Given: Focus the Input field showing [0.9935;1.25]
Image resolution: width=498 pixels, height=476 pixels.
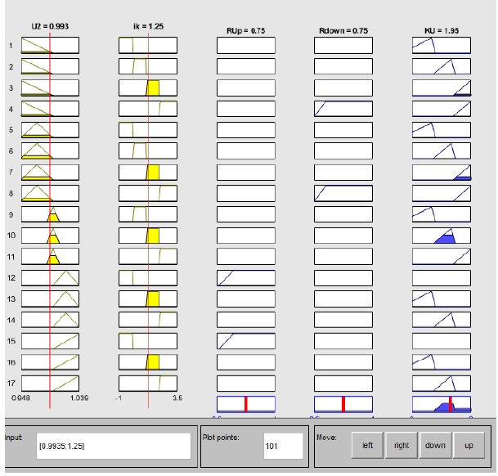Looking at the screenshot, I should point(113,447).
